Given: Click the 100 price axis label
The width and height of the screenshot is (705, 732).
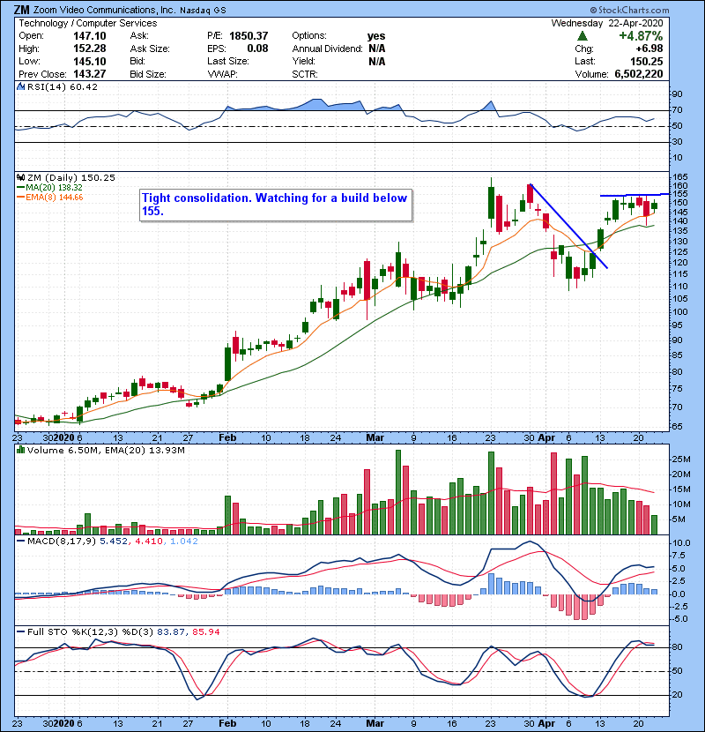Looking at the screenshot, I should [x=679, y=312].
